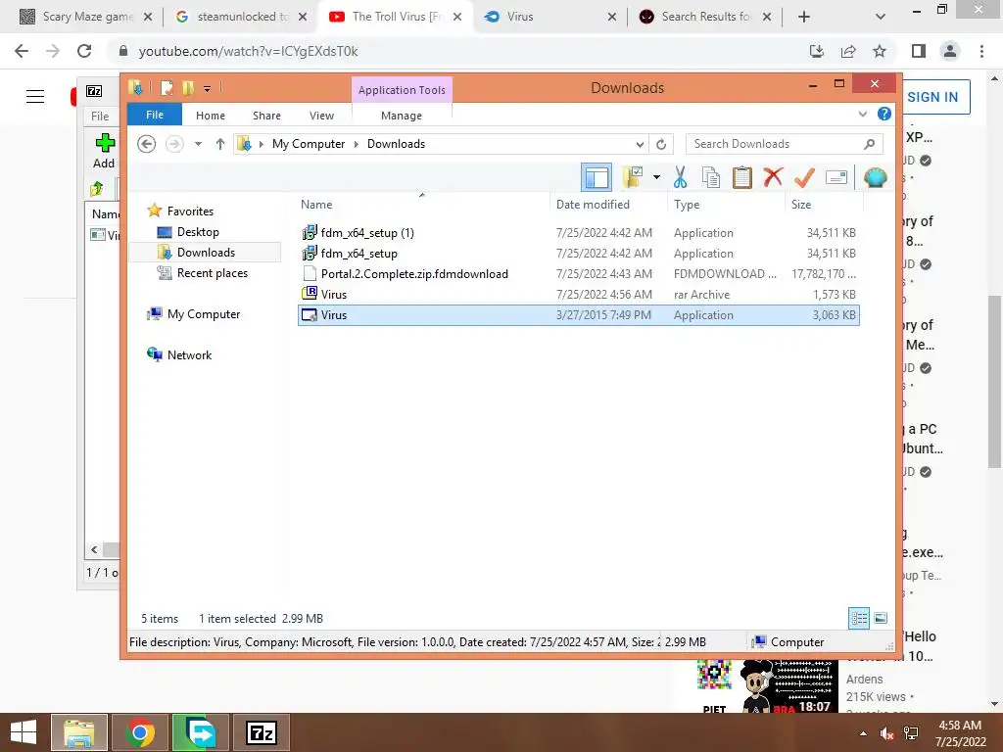
Task: Select Desktop in the navigation pane
Action: click(198, 231)
